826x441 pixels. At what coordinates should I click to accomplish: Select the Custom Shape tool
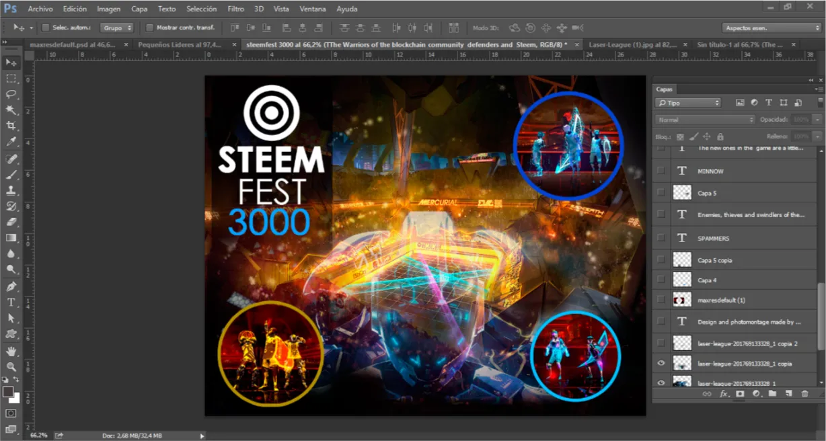[x=11, y=334]
